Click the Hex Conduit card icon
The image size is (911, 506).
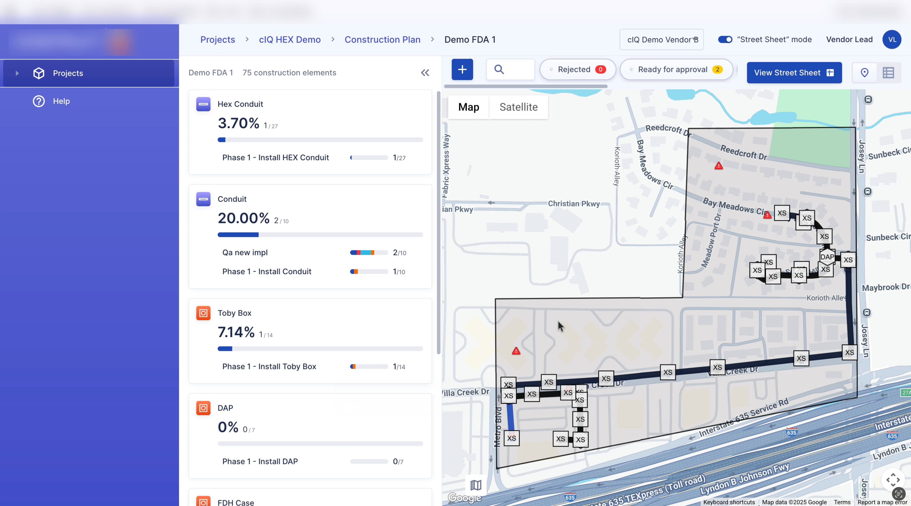point(203,104)
